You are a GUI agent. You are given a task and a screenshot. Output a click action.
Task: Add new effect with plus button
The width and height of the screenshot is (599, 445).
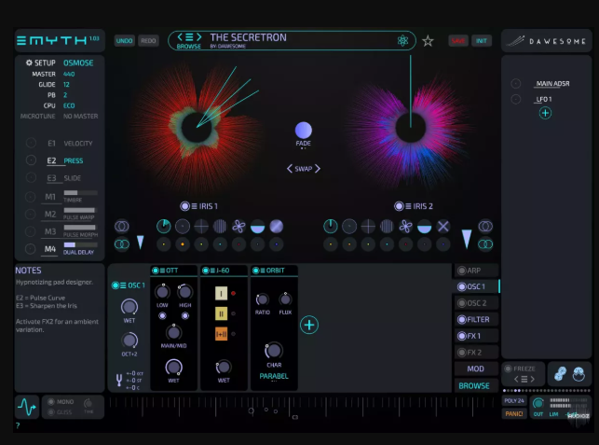(309, 325)
